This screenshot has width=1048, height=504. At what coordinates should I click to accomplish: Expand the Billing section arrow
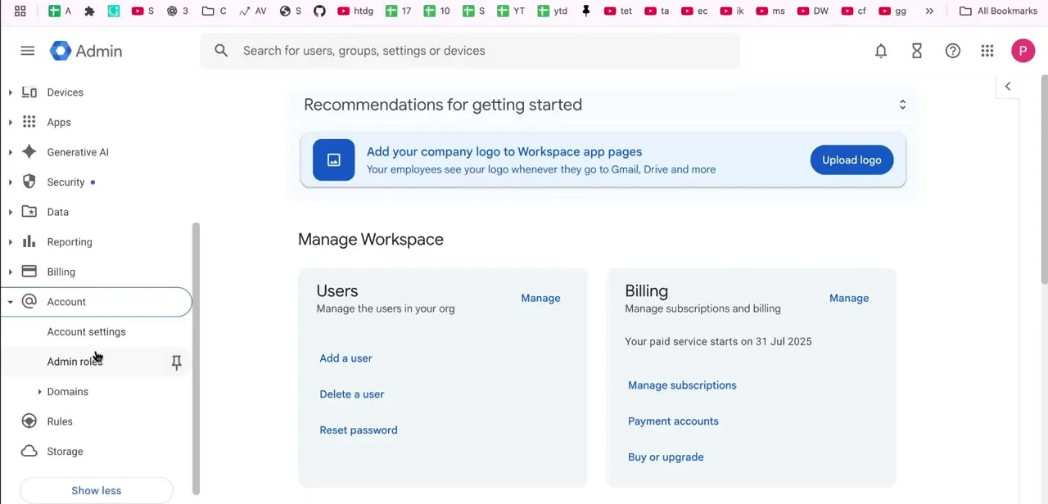point(11,272)
